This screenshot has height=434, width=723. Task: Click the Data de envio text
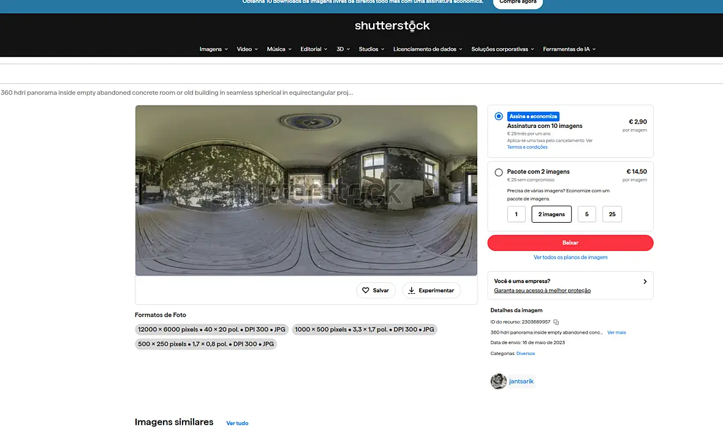[x=528, y=342]
